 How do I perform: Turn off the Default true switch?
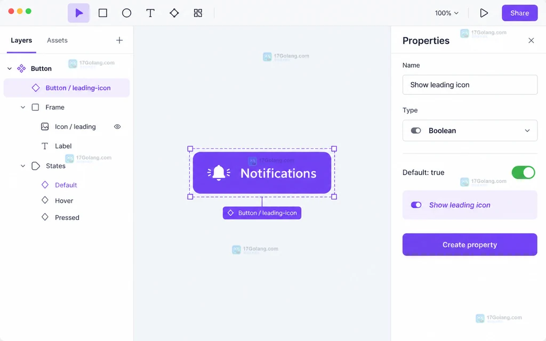click(523, 172)
